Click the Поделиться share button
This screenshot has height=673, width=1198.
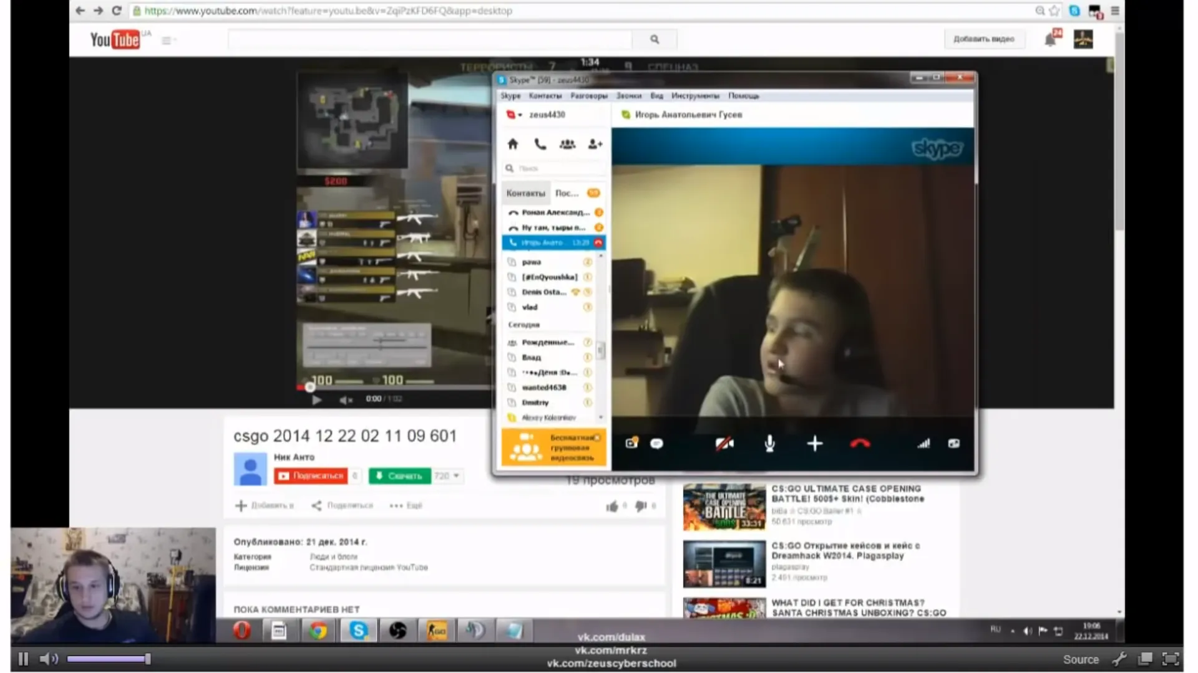(x=342, y=505)
